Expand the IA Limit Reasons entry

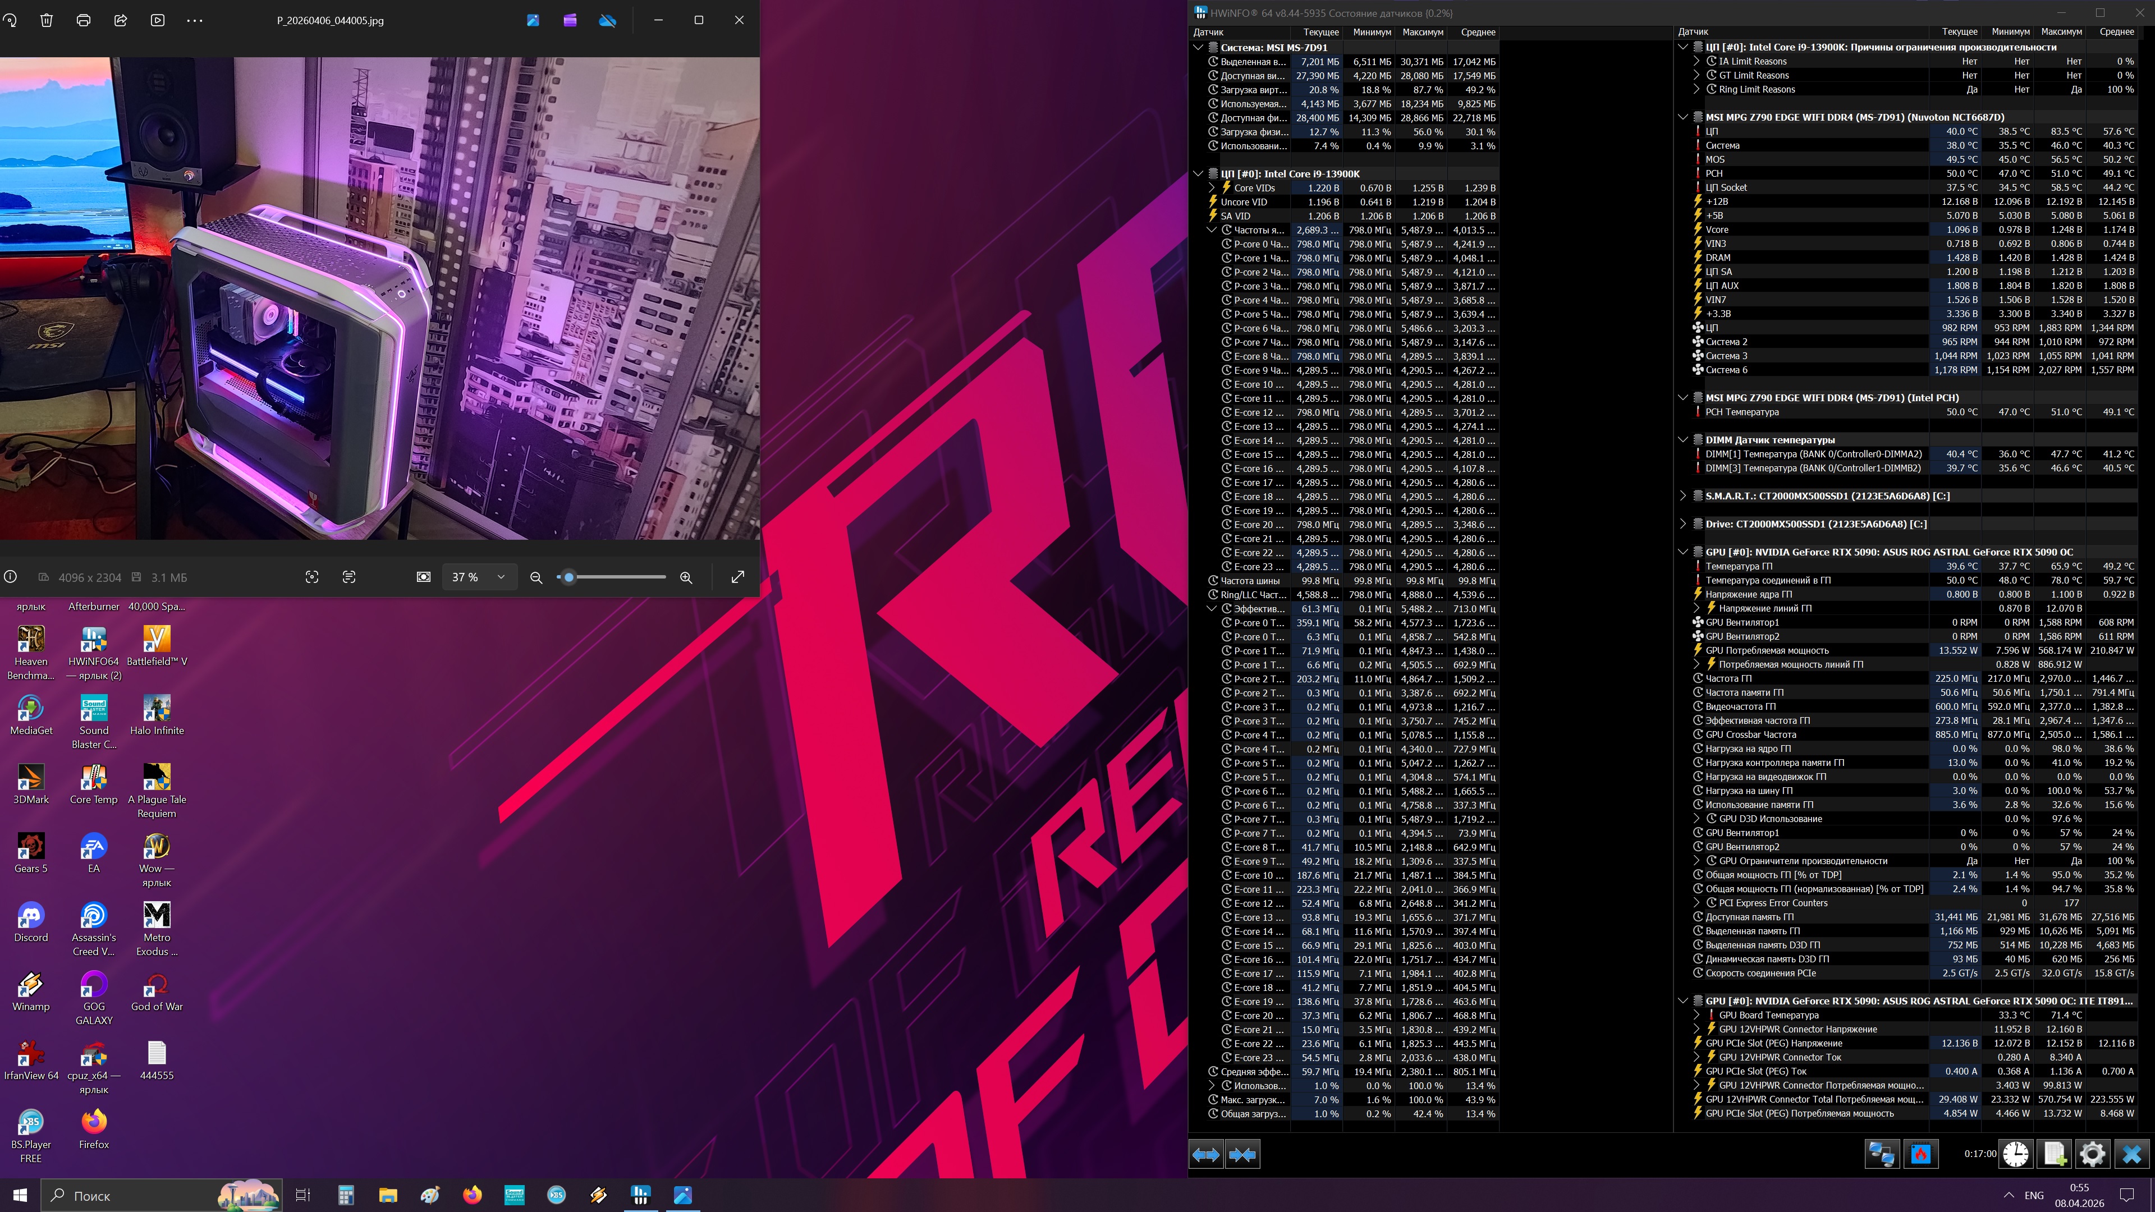[1697, 61]
